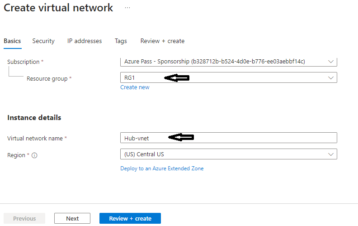
Task: Select the Tags tab
Action: pyautogui.click(x=121, y=41)
